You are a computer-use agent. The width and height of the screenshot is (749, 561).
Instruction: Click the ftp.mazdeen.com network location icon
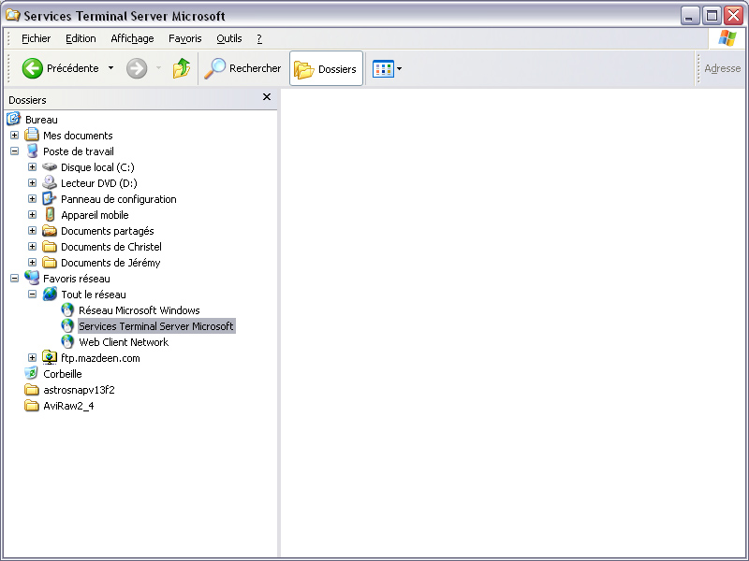[50, 357]
